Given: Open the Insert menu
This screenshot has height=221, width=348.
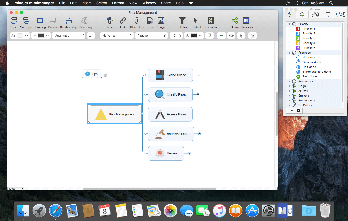Looking at the screenshot, I should click(x=87, y=3).
